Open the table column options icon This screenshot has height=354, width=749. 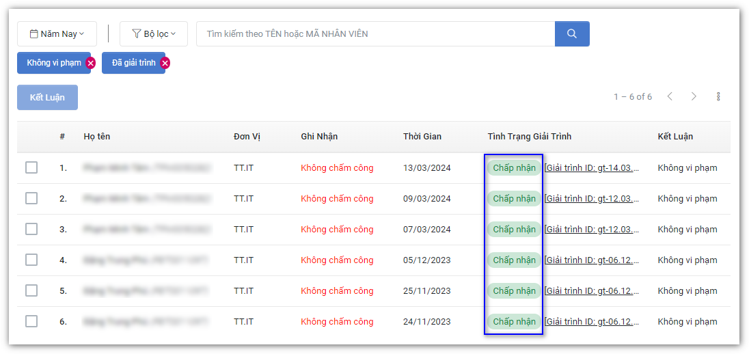coord(718,96)
